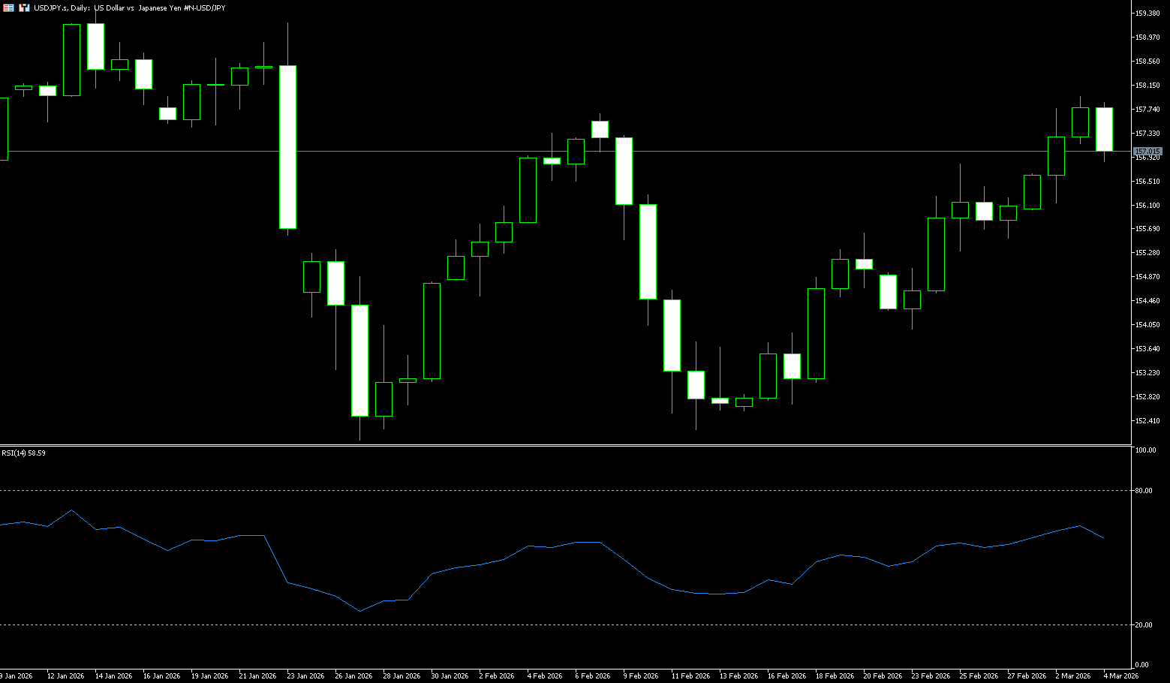Click the Depth of Market icon

tap(24, 8)
